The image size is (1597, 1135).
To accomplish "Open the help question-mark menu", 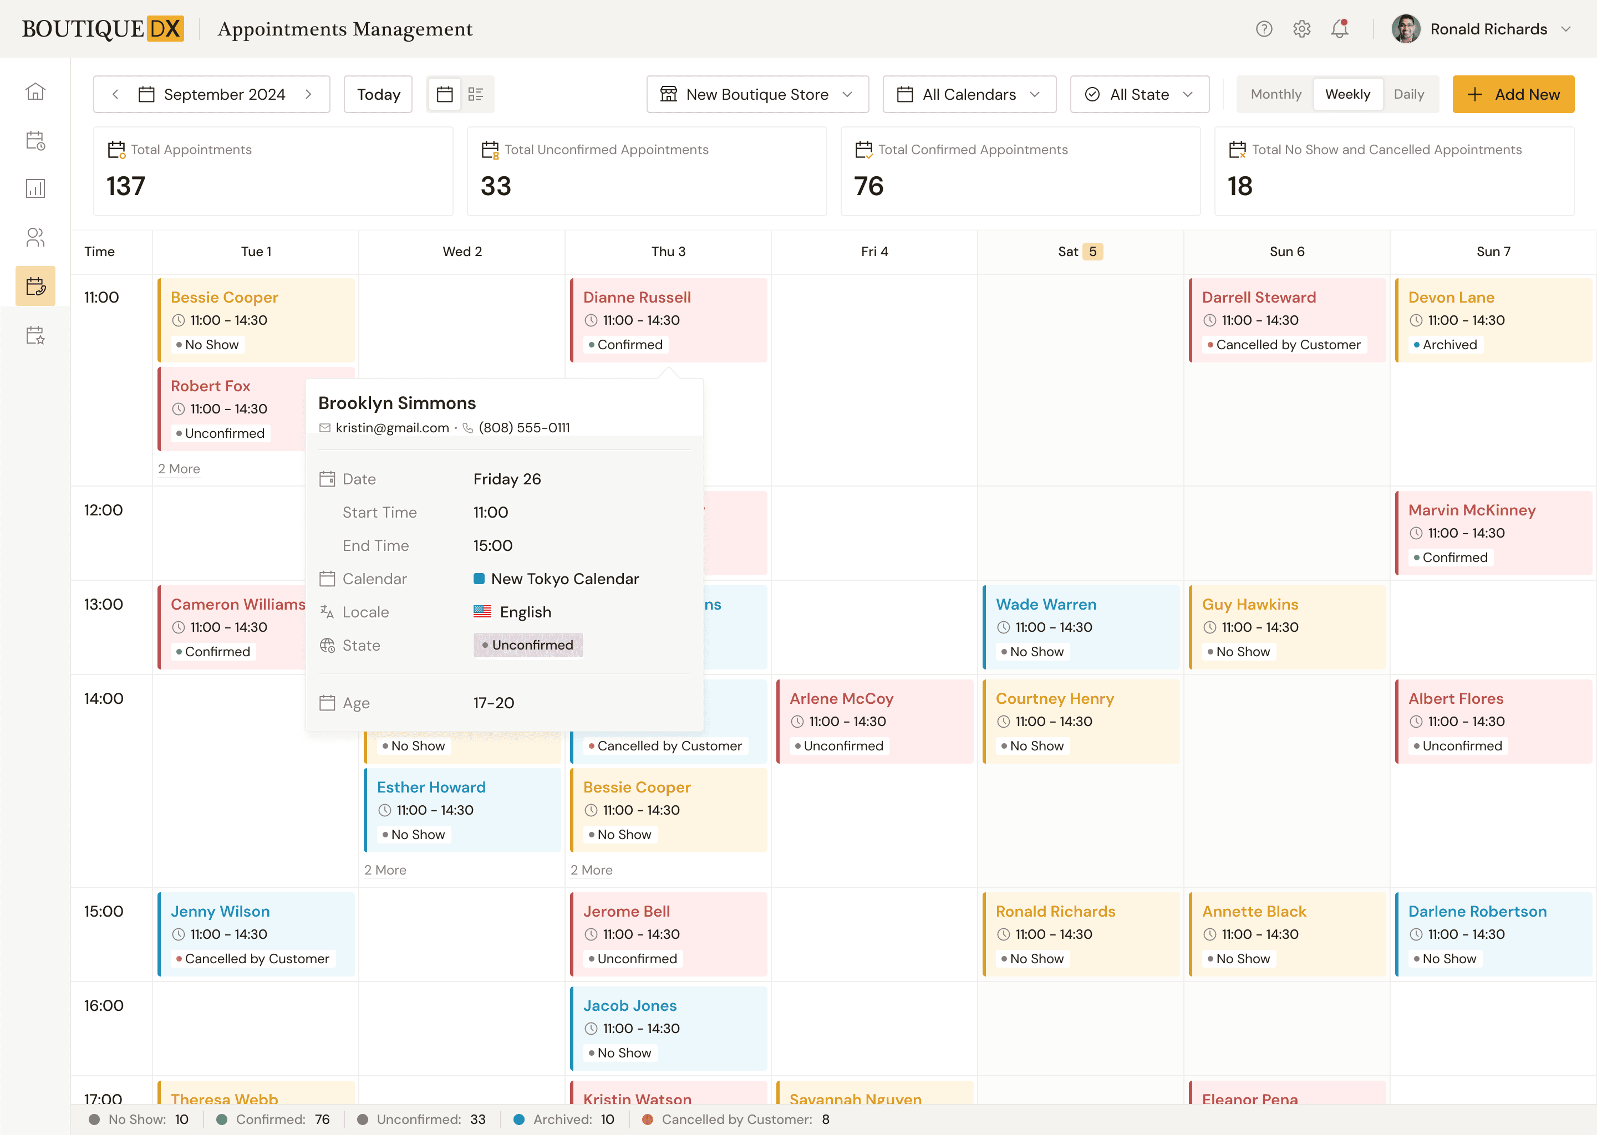I will pos(1264,29).
